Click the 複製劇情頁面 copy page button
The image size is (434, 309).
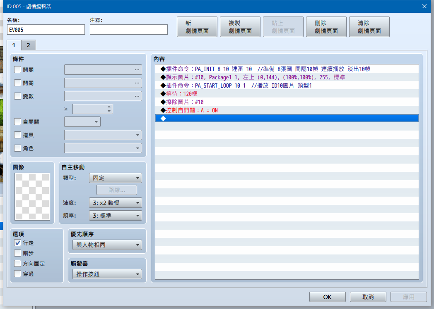[x=240, y=27]
